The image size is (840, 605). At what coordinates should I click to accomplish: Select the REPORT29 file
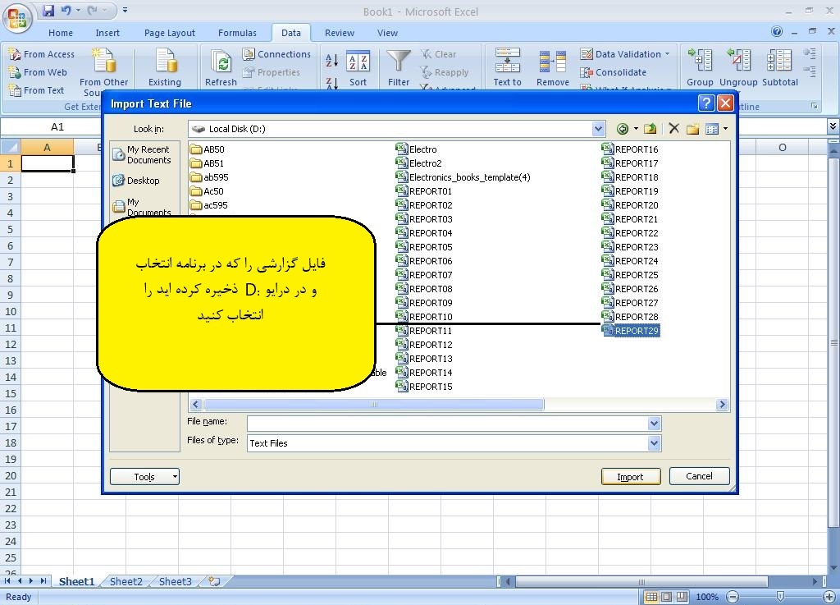(x=636, y=330)
